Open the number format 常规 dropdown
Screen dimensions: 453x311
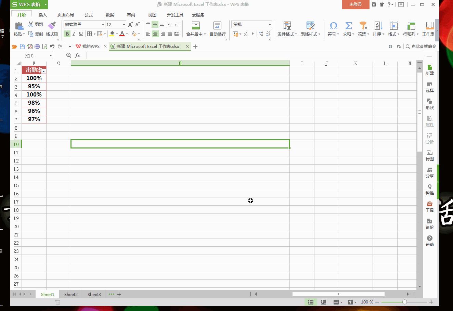pyautogui.click(x=270, y=25)
